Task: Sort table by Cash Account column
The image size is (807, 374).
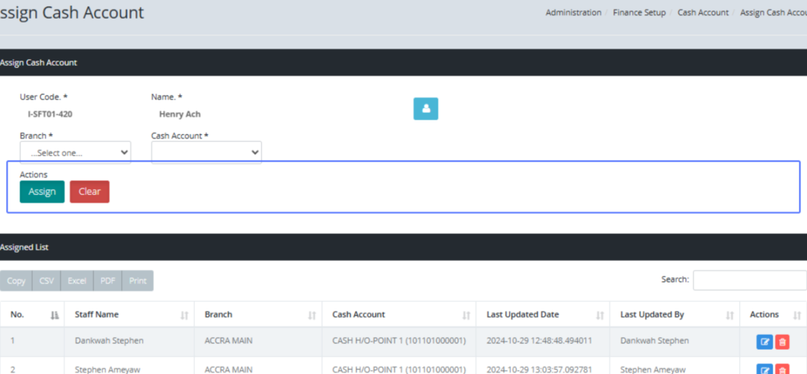Action: coord(466,315)
